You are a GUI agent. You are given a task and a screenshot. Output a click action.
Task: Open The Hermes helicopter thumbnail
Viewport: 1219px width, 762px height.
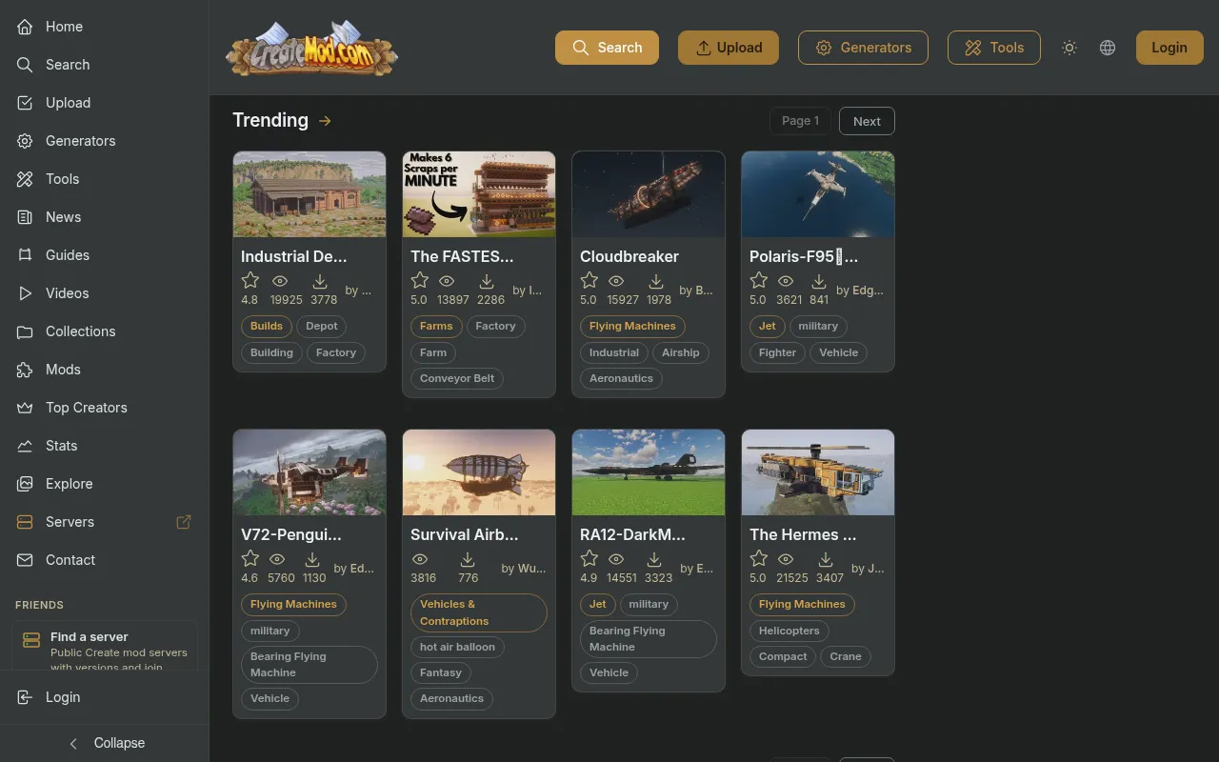(x=818, y=472)
